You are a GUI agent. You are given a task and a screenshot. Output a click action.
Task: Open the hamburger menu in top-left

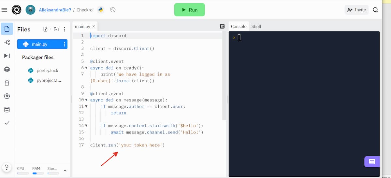(4, 10)
